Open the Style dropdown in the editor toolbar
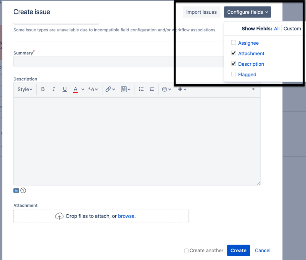Viewport: 306px width, 260px height. click(x=24, y=89)
